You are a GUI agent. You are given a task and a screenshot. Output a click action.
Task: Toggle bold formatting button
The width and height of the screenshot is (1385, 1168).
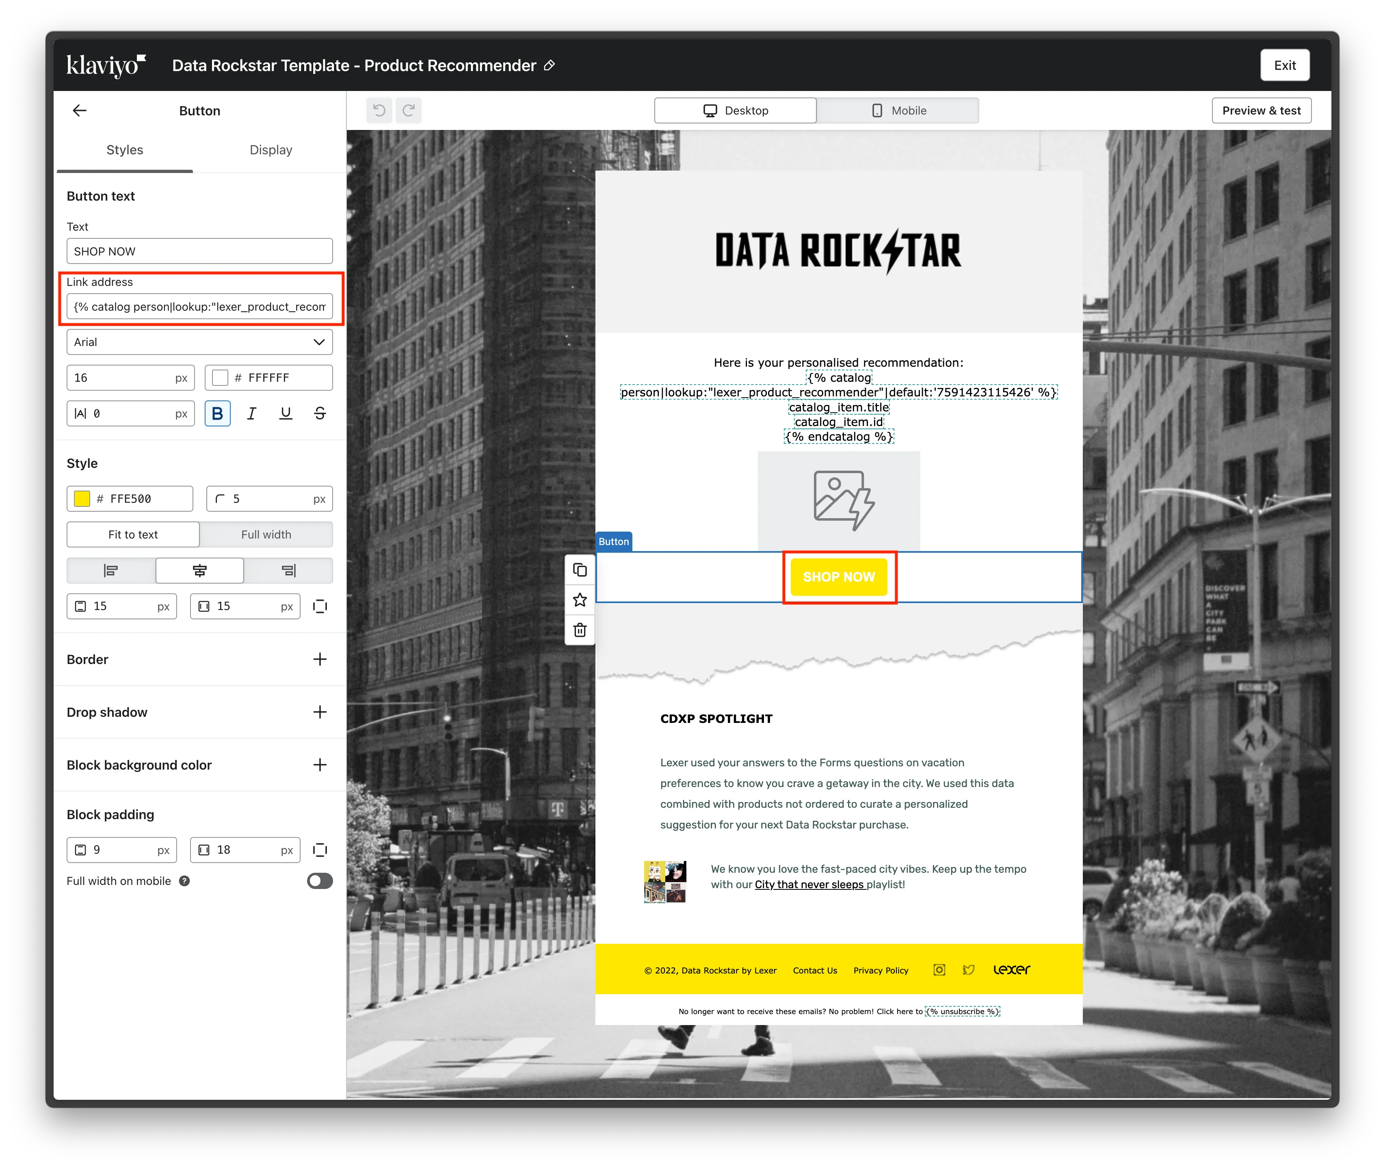(x=217, y=414)
